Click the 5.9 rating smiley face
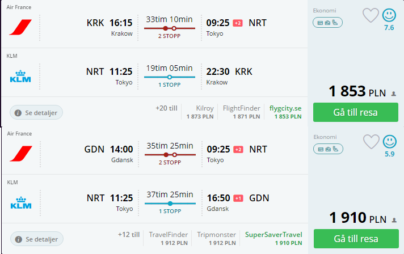Image resolution: width=404 pixels, height=254 pixels. (389, 142)
